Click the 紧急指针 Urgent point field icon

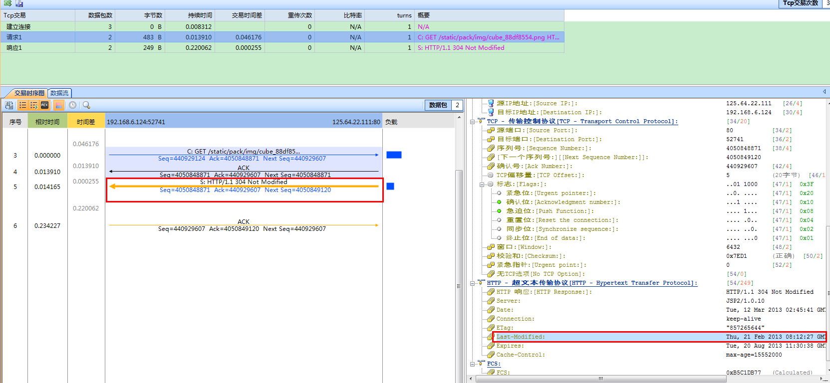pos(491,265)
